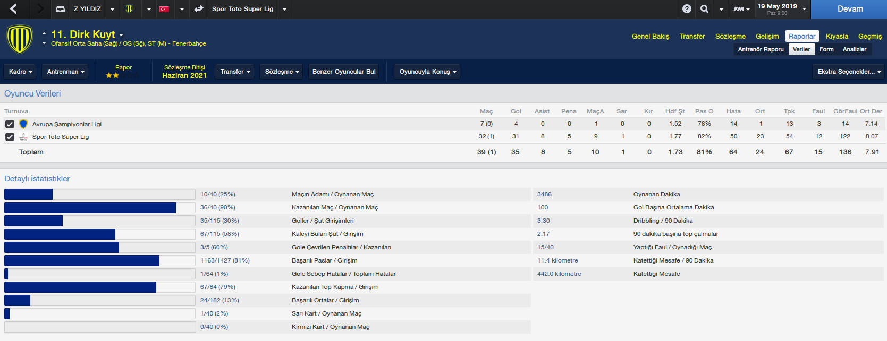Expand the dropdown arrow beside the club badge
This screenshot has height=341, width=887.
tap(149, 10)
